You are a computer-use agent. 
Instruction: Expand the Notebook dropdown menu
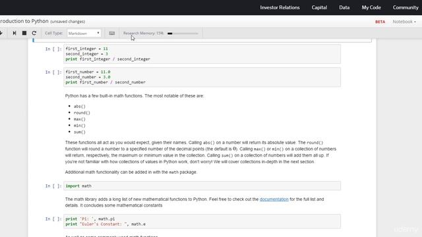404,22
